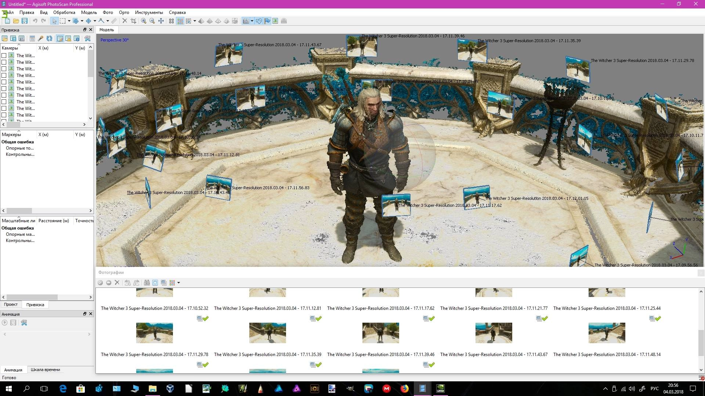Enable the selected cameras in the photo pane
705x396 pixels.
[100, 283]
